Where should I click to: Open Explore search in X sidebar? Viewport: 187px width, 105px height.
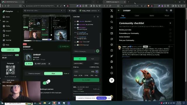[x=112, y=22]
